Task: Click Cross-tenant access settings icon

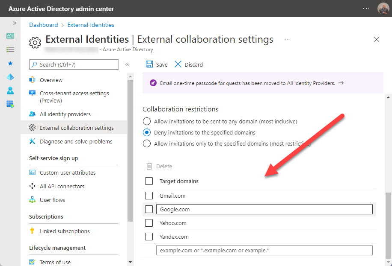Action: [x=32, y=93]
